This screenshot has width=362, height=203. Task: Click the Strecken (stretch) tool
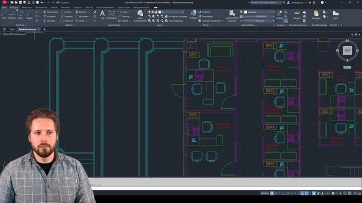coord(49,21)
